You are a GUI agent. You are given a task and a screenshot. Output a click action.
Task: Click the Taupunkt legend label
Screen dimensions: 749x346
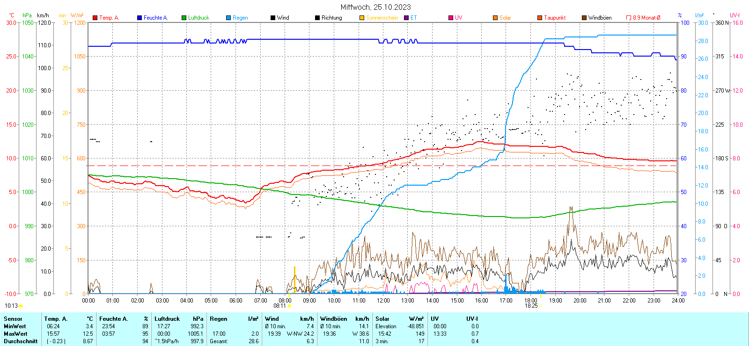pos(555,18)
